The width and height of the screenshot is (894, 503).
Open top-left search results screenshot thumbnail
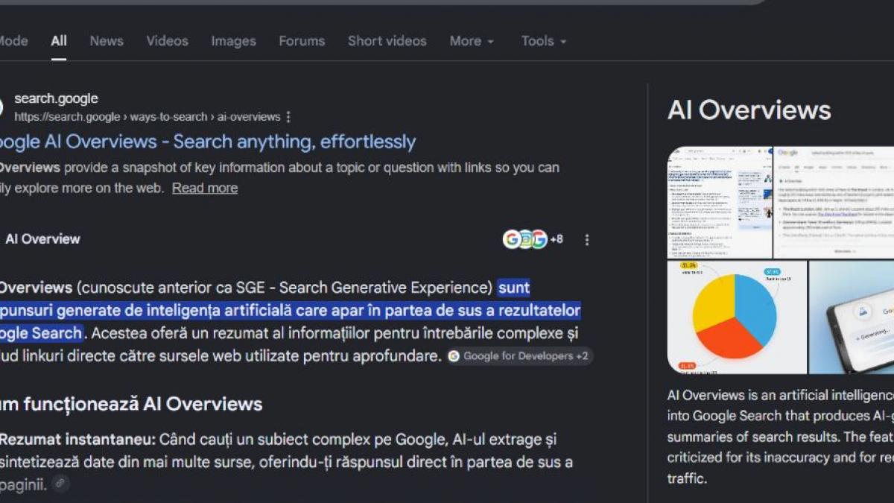pos(720,202)
